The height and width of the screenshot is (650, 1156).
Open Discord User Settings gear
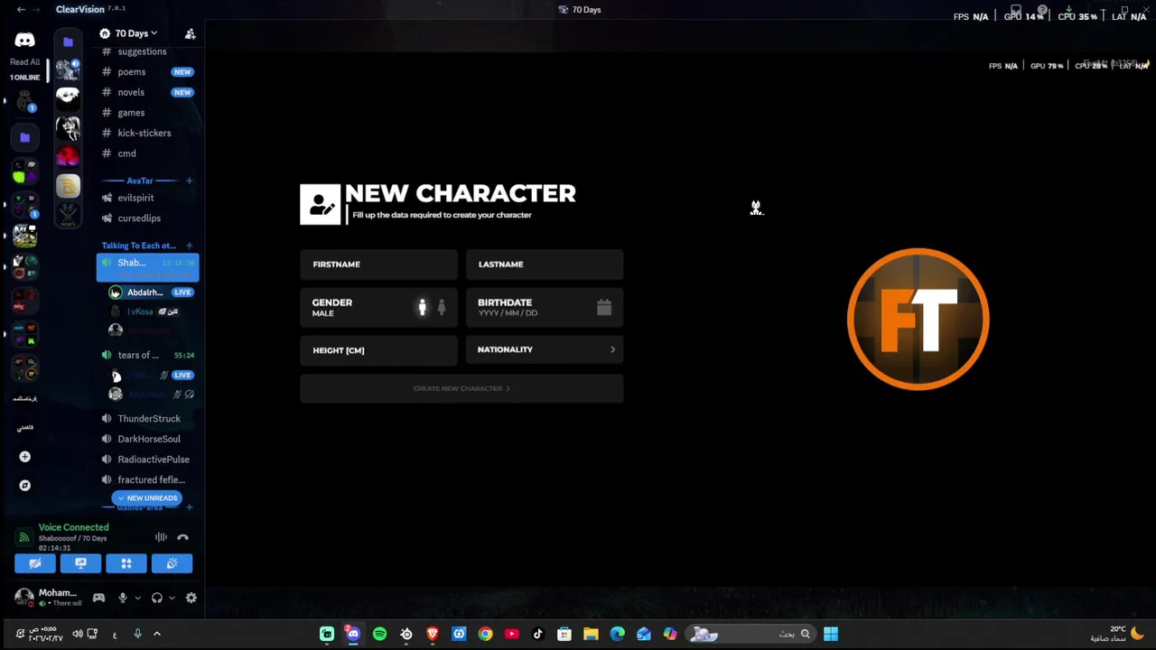click(x=191, y=598)
